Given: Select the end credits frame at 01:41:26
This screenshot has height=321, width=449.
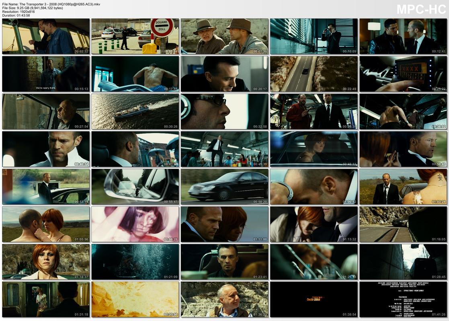Looking at the screenshot, I should (403, 299).
